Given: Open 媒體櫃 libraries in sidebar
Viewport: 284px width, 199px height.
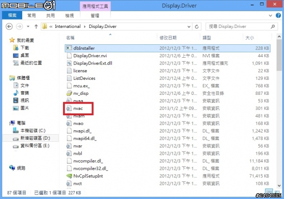Looking at the screenshot, I should [23, 78].
